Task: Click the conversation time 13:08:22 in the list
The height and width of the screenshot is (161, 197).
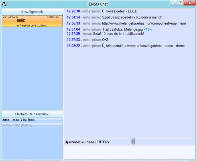Action: point(53,17)
